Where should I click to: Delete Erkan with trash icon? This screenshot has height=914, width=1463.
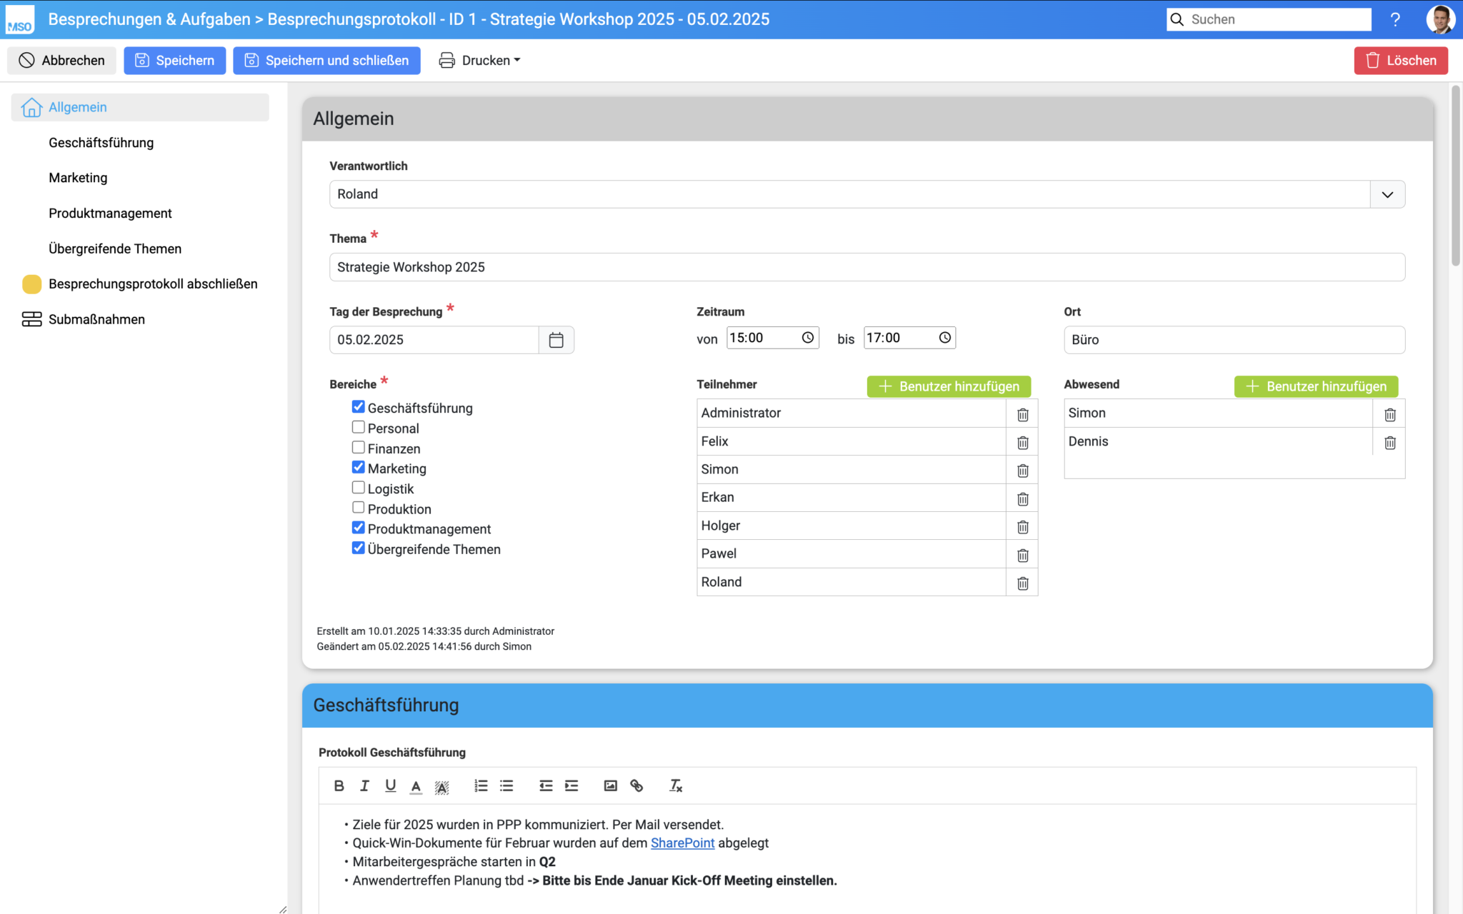coord(1022,498)
